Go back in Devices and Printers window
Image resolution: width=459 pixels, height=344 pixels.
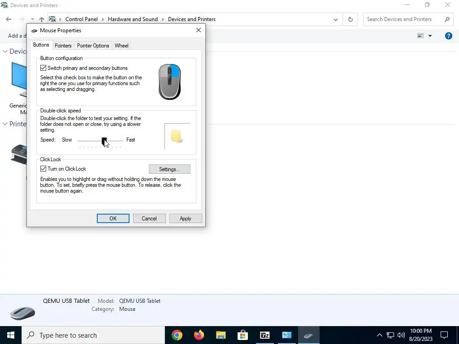coord(9,19)
